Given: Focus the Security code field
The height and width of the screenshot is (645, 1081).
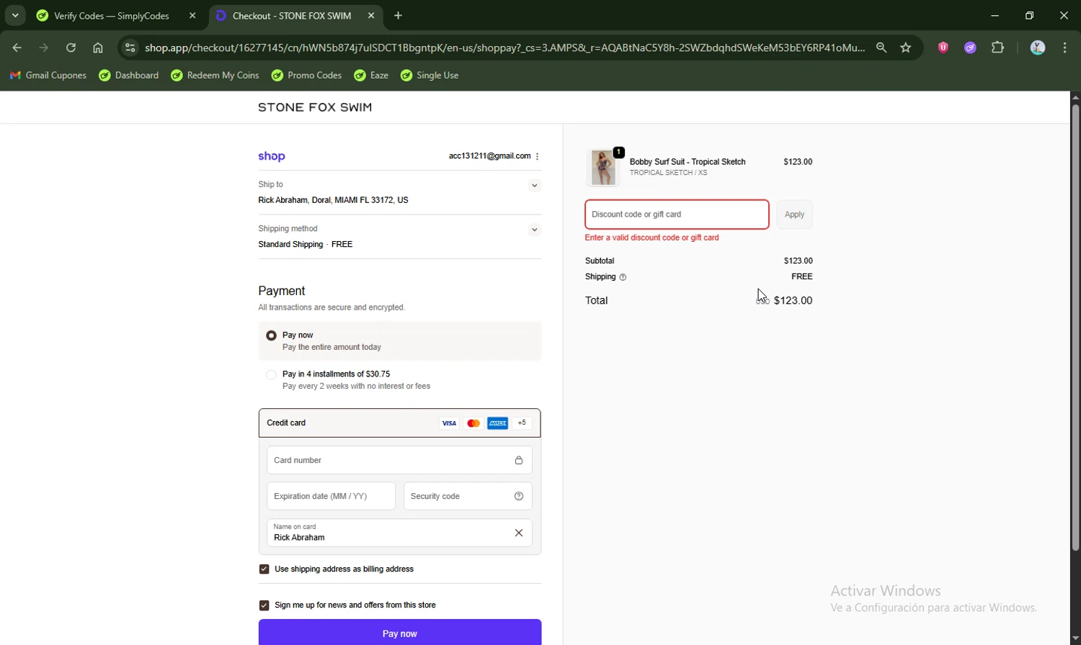Looking at the screenshot, I should click(x=468, y=496).
